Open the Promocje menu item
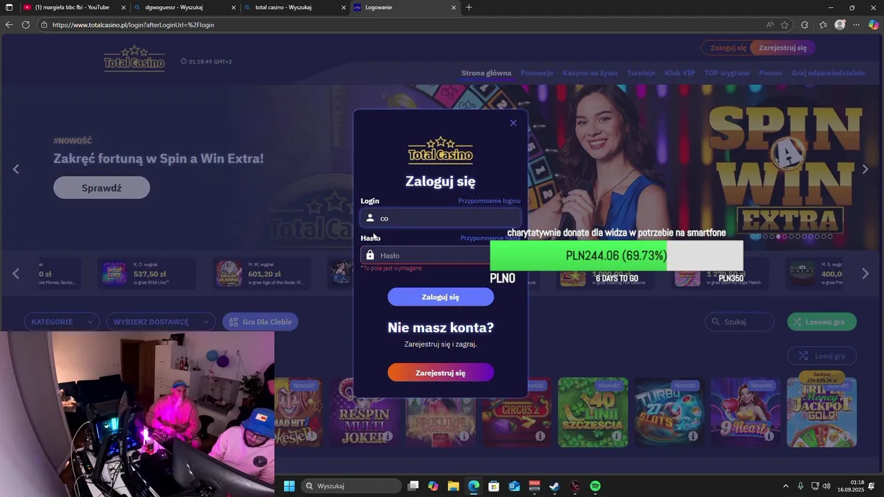This screenshot has height=497, width=884. [x=537, y=73]
